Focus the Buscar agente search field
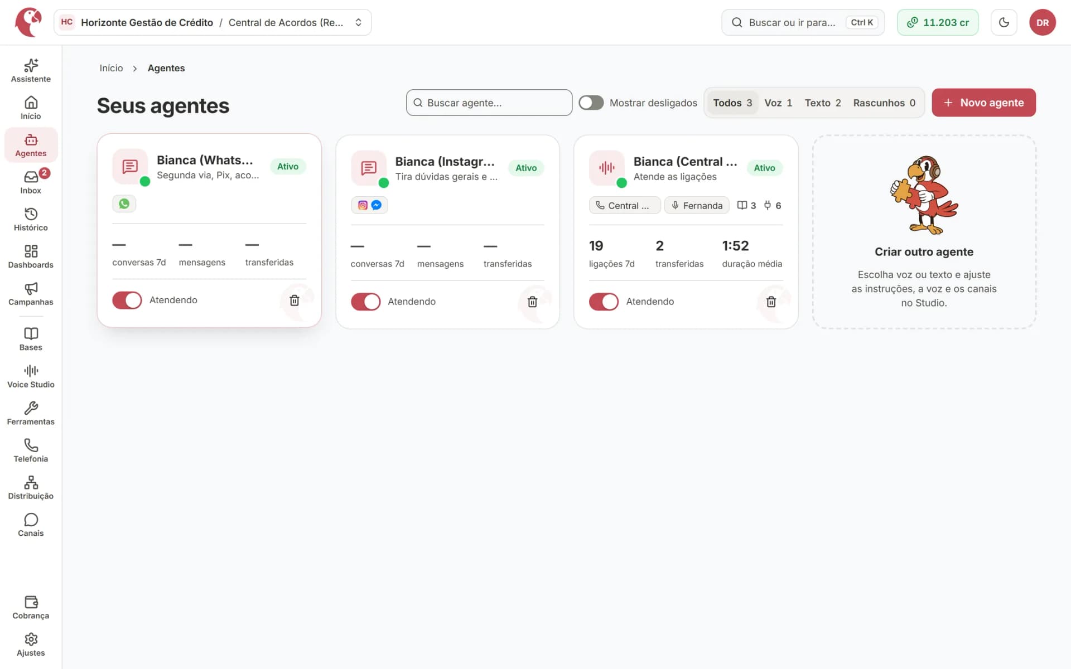Image resolution: width=1071 pixels, height=669 pixels. 489,103
